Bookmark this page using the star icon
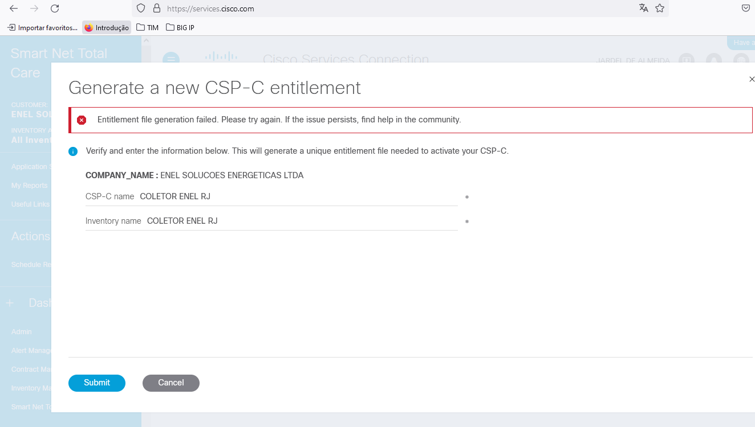The height and width of the screenshot is (427, 755). (660, 8)
